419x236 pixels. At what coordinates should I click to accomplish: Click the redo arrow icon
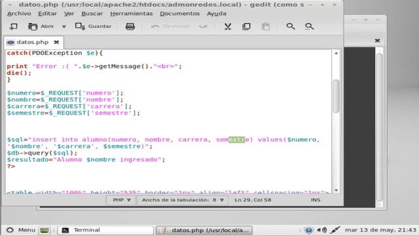pos(203,26)
